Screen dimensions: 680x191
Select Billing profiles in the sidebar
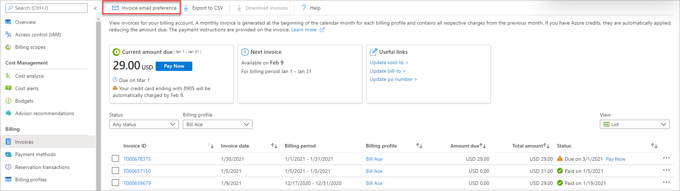click(31, 180)
